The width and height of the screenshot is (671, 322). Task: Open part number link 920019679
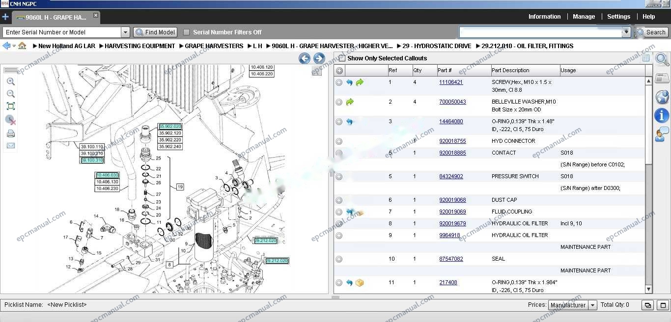[x=452, y=223]
